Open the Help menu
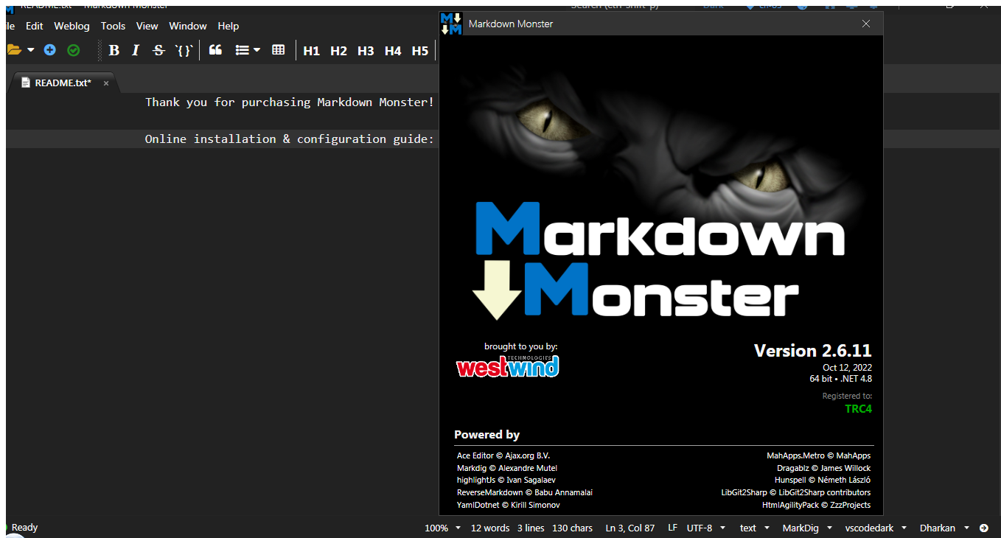1001x538 pixels. 228,26
